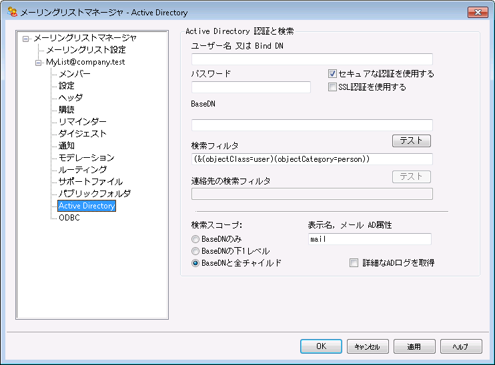The width and height of the screenshot is (495, 365).
Task: Select BaseDNのみ search scope
Action: click(195, 239)
